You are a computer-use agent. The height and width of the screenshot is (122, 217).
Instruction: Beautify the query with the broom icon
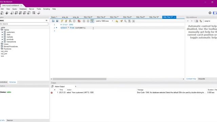point(121,21)
